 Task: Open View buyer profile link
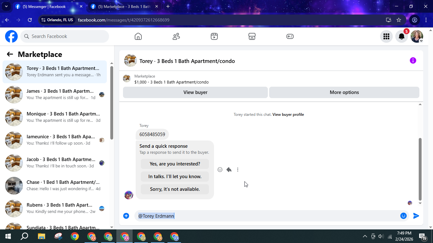(x=288, y=115)
